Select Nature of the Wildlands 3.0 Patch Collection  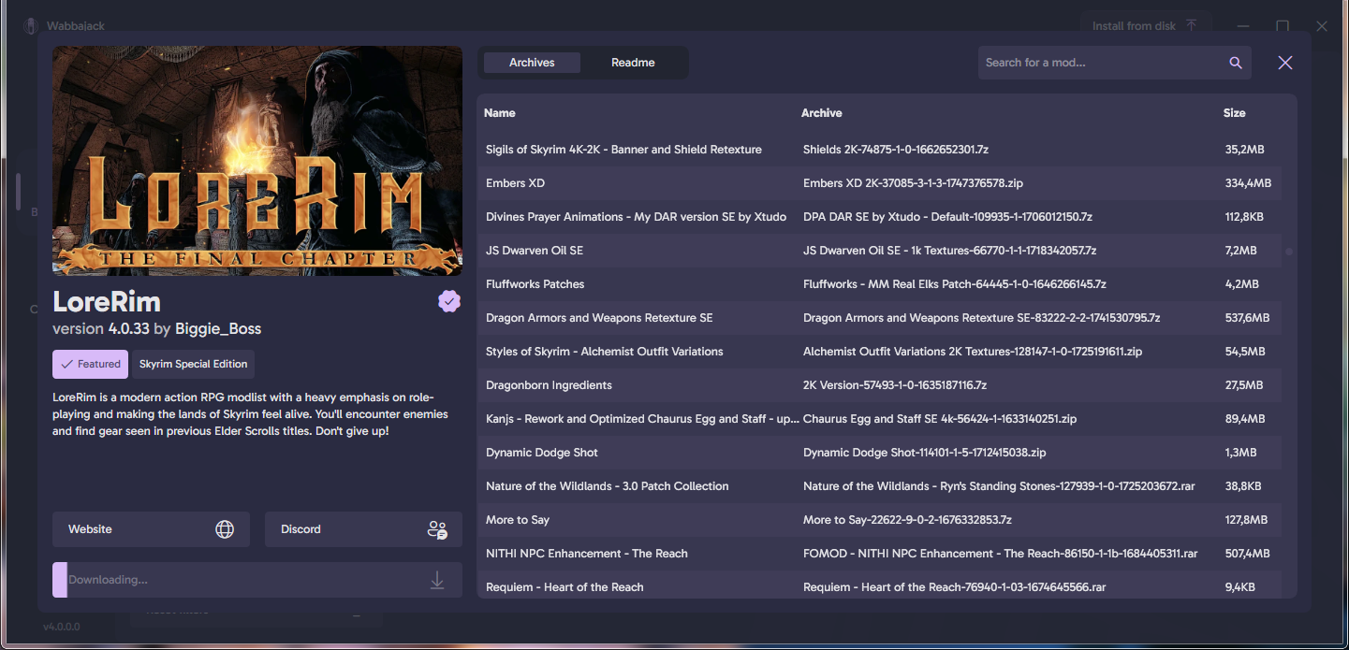point(608,486)
